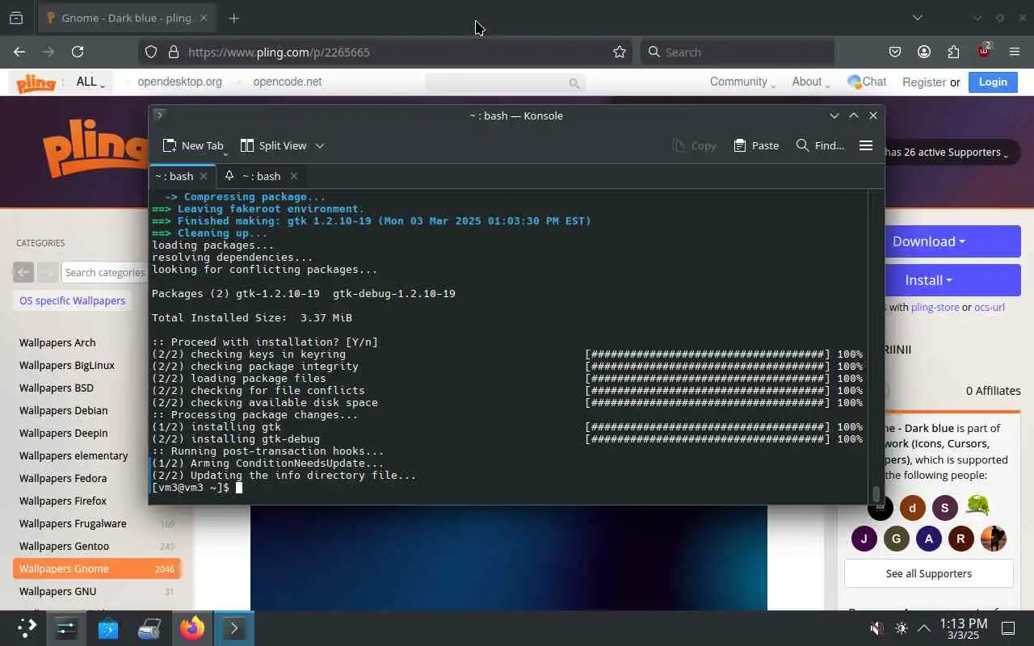Open the Firefox extensions puzzle icon
The width and height of the screenshot is (1034, 646).
[x=954, y=52]
